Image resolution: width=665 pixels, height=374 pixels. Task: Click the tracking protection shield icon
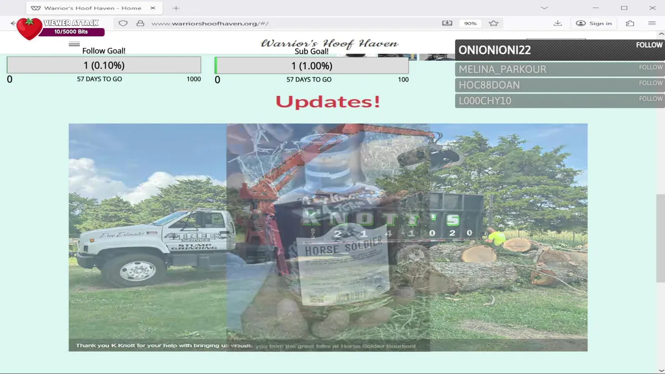coord(123,23)
